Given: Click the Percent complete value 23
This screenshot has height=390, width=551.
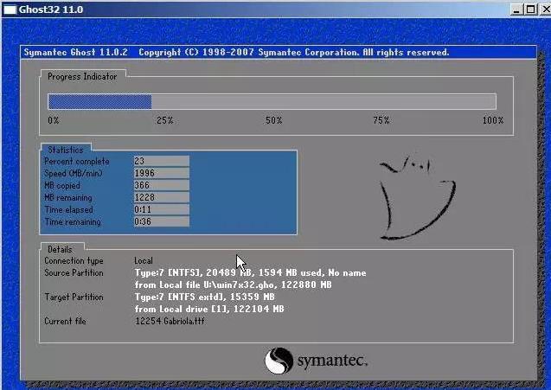Looking at the screenshot, I should click(x=161, y=161).
